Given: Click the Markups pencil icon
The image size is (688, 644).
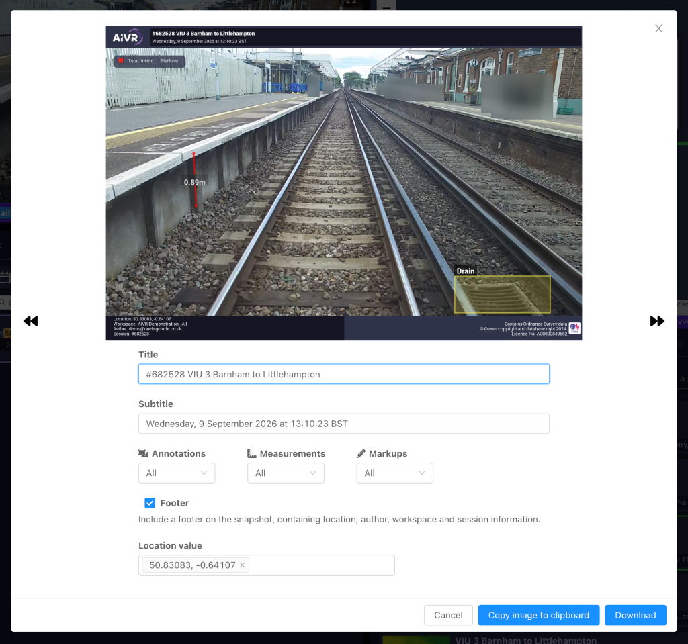Looking at the screenshot, I should [x=361, y=453].
